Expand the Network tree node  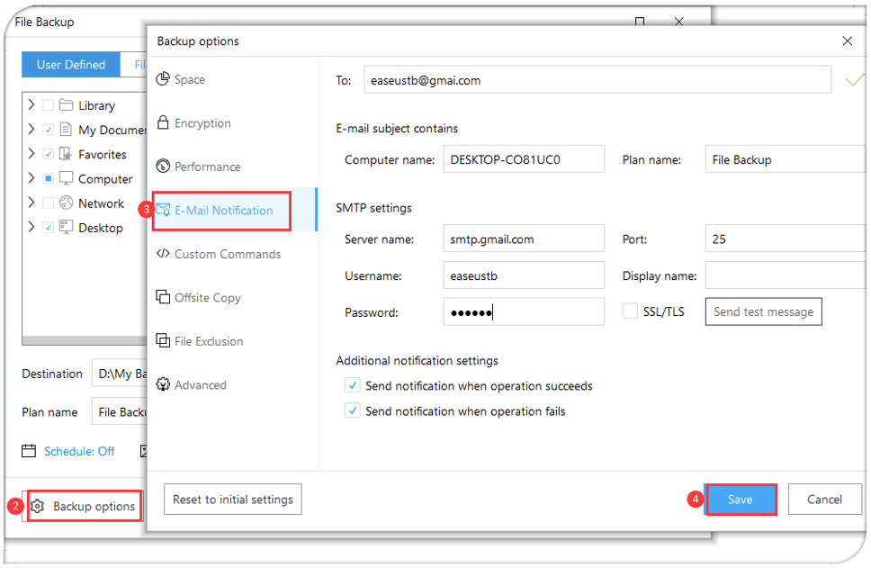click(31, 203)
